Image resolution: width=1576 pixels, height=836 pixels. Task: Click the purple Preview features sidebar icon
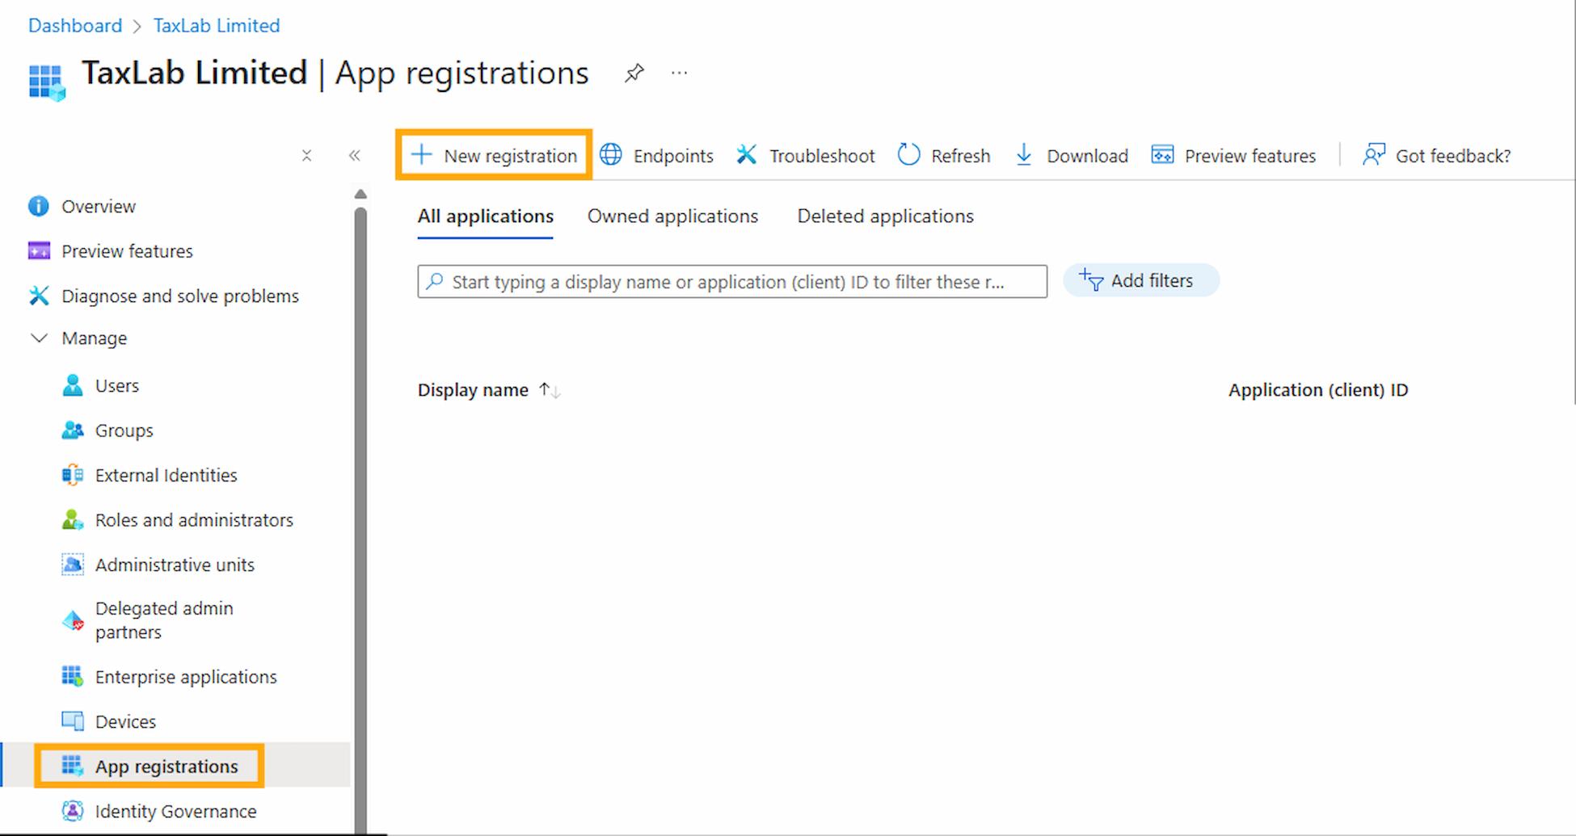click(x=39, y=251)
